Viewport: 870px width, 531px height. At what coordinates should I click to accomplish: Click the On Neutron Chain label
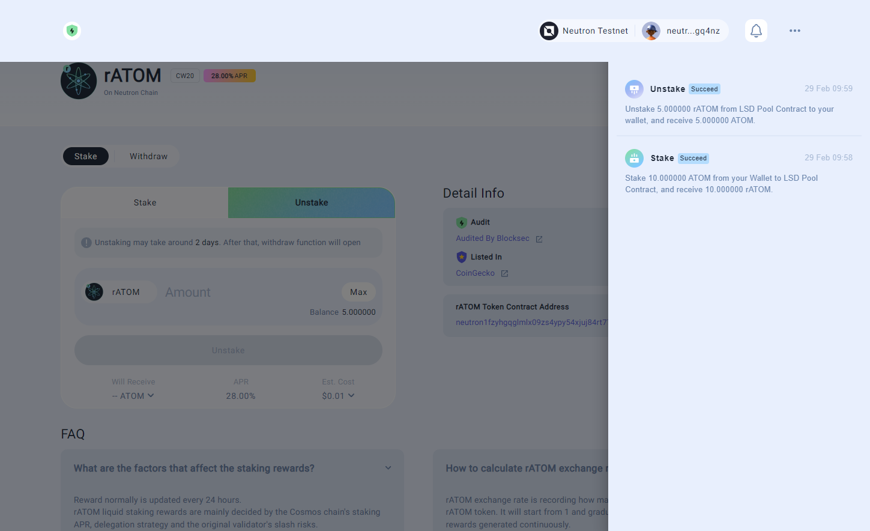[131, 93]
